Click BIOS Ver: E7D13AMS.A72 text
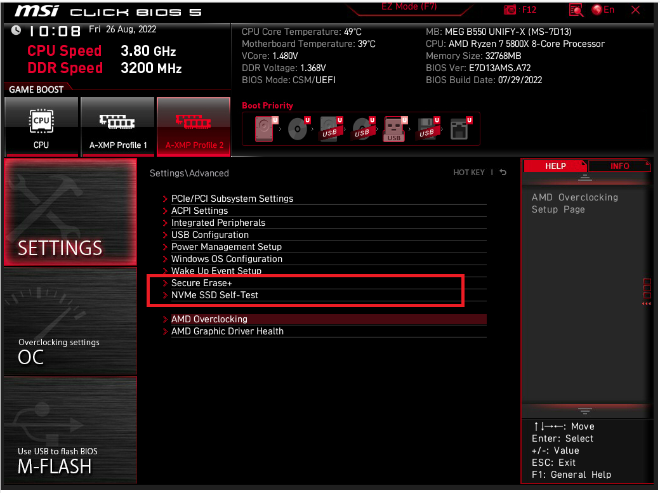This screenshot has width=660, height=493. (x=478, y=68)
